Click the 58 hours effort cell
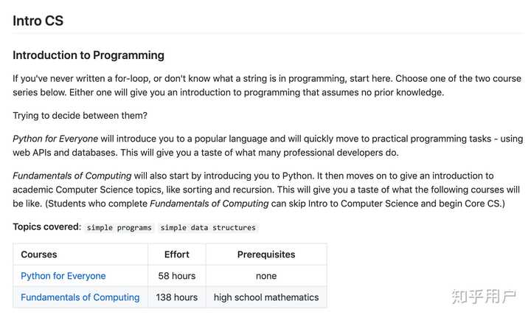Screen dimensions: 531x315 click(176, 276)
